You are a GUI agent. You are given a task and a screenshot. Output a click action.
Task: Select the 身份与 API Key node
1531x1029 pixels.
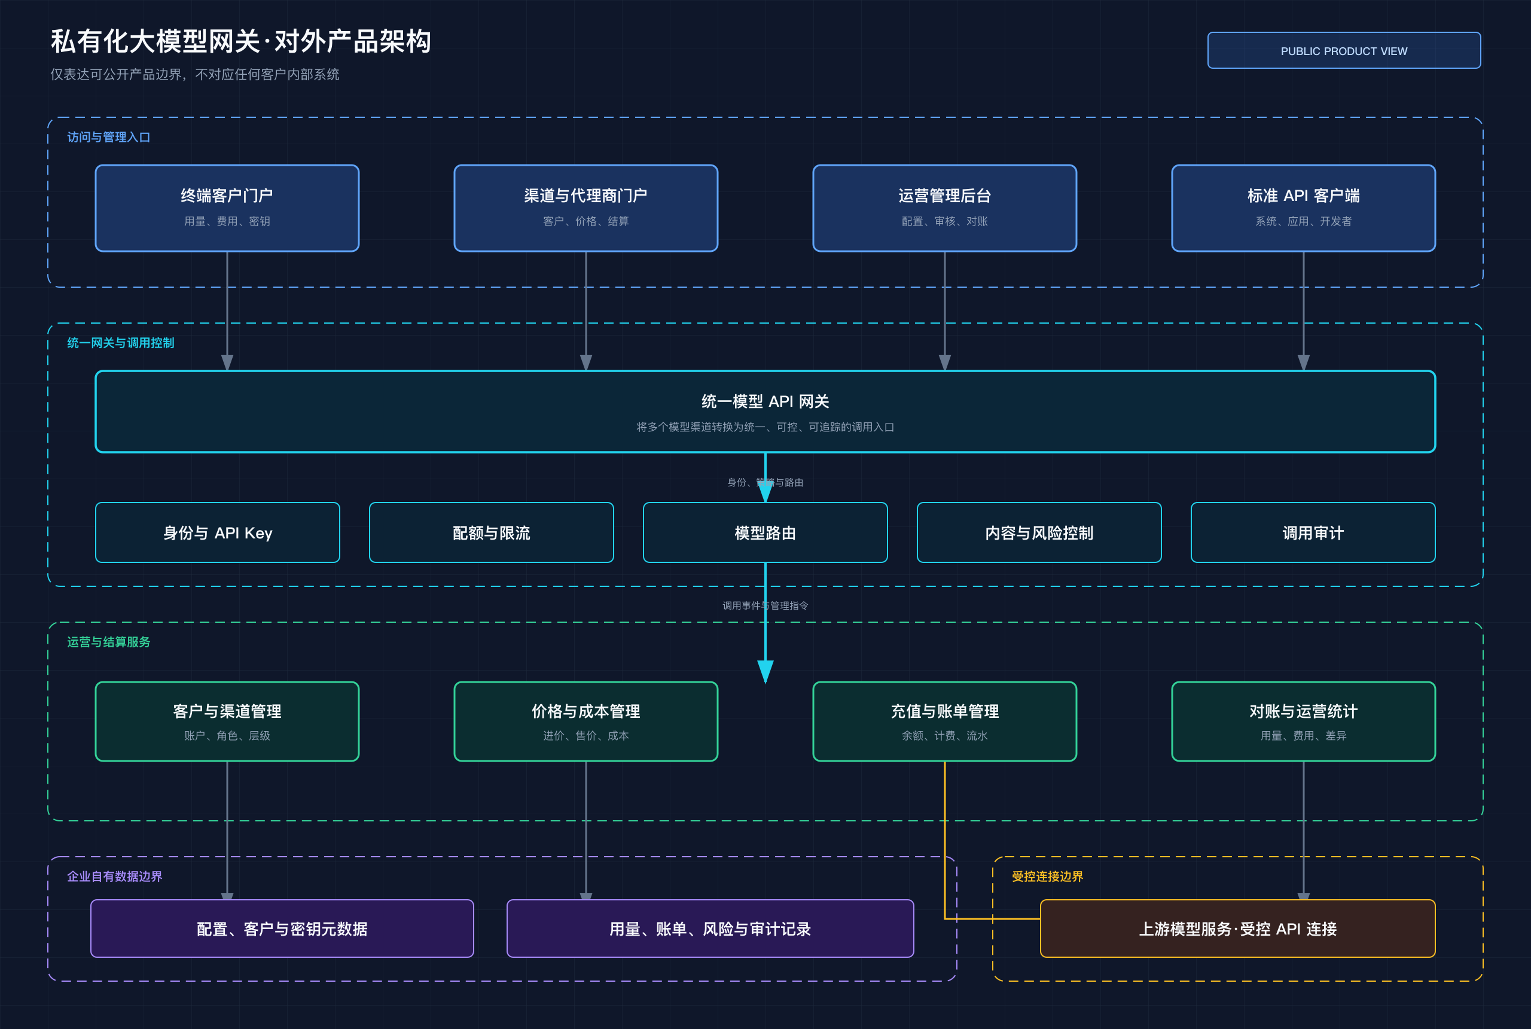coord(218,532)
